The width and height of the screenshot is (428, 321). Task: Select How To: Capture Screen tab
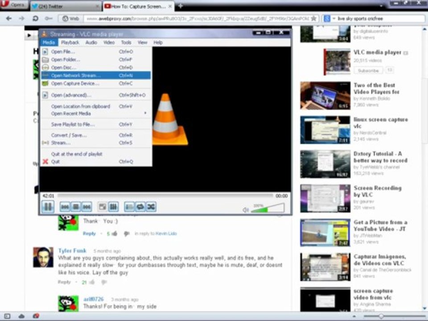point(138,6)
